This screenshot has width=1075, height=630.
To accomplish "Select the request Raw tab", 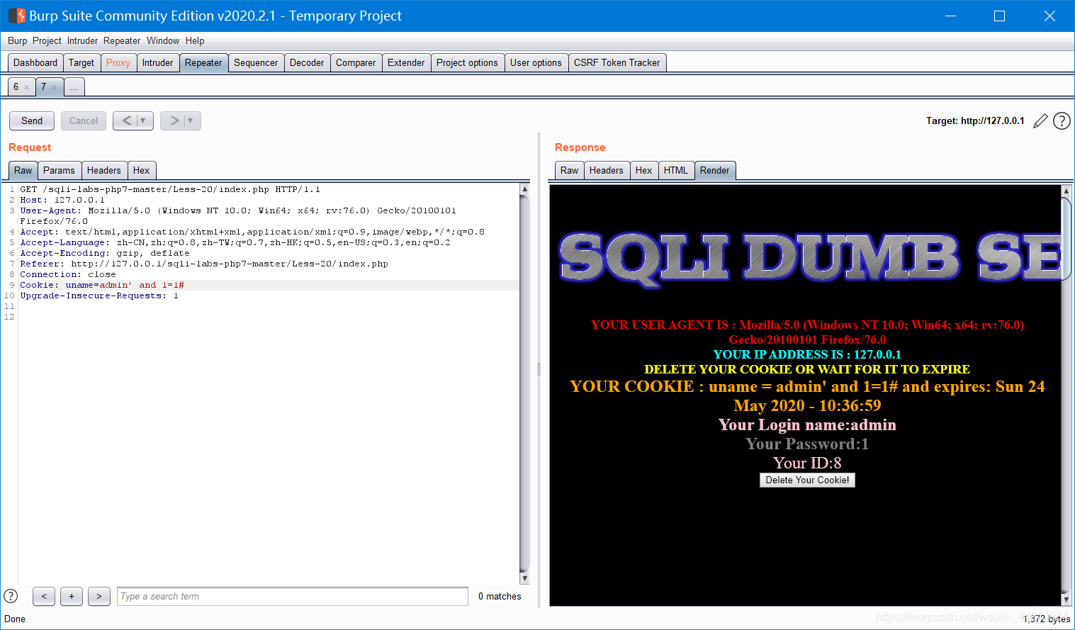I will coord(23,170).
